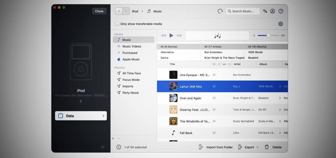
Task: Open the help question mark icon
Action: coord(281,11)
